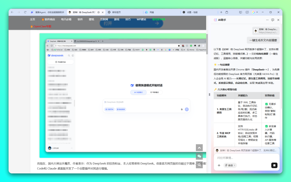Click the floating WeChat icon button
Viewport: 291px width, 182px height.
[x=199, y=156]
